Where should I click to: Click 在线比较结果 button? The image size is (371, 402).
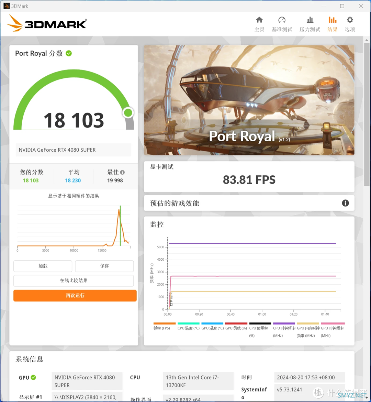coord(74,281)
